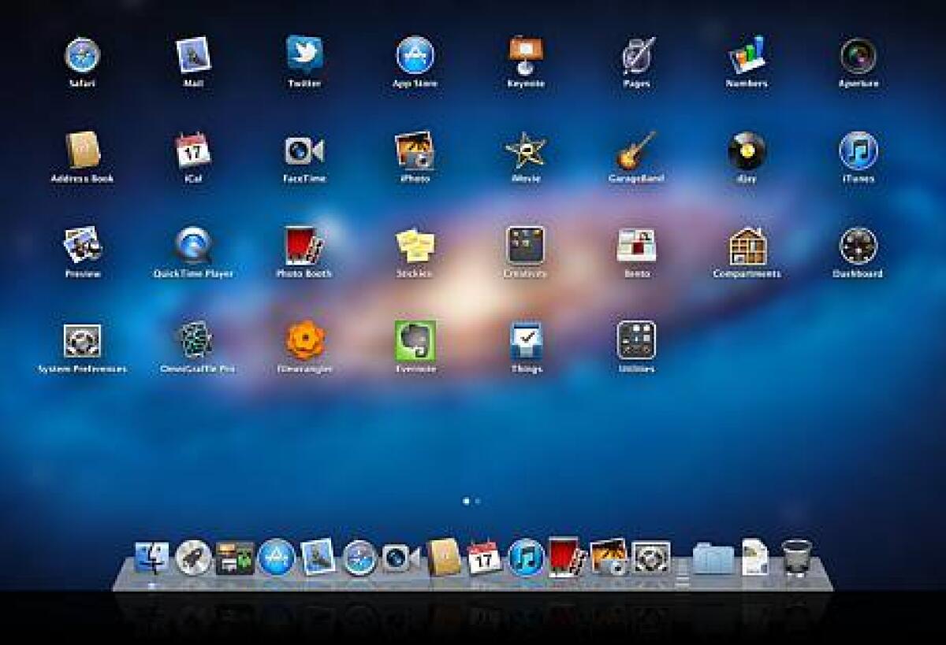The image size is (946, 645).
Task: Launch Bento
Action: point(637,245)
